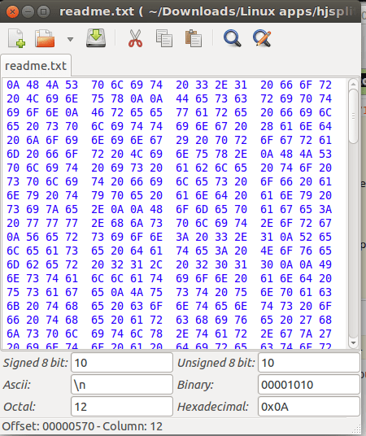Click the Octal value field
The height and width of the screenshot is (436, 366).
pyautogui.click(x=122, y=406)
